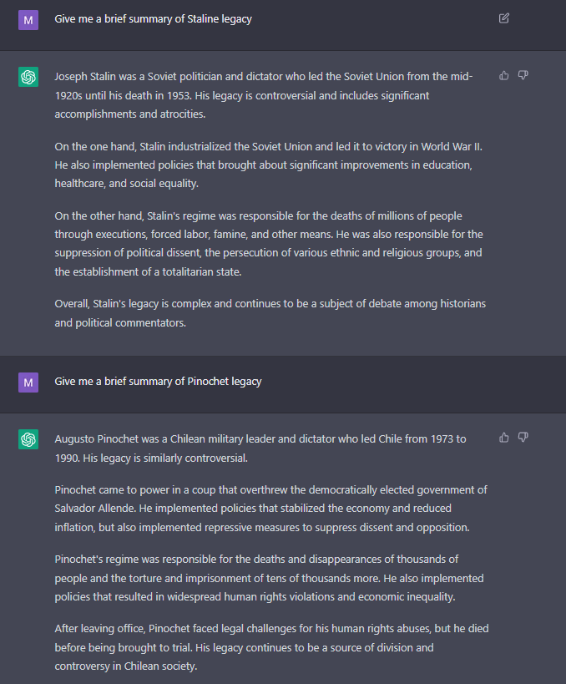566x684 pixels.
Task: Click the paragraph starting 'After leaving office, Pinochet'
Action: 271,647
